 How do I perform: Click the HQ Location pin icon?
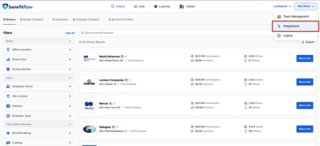coord(8,96)
